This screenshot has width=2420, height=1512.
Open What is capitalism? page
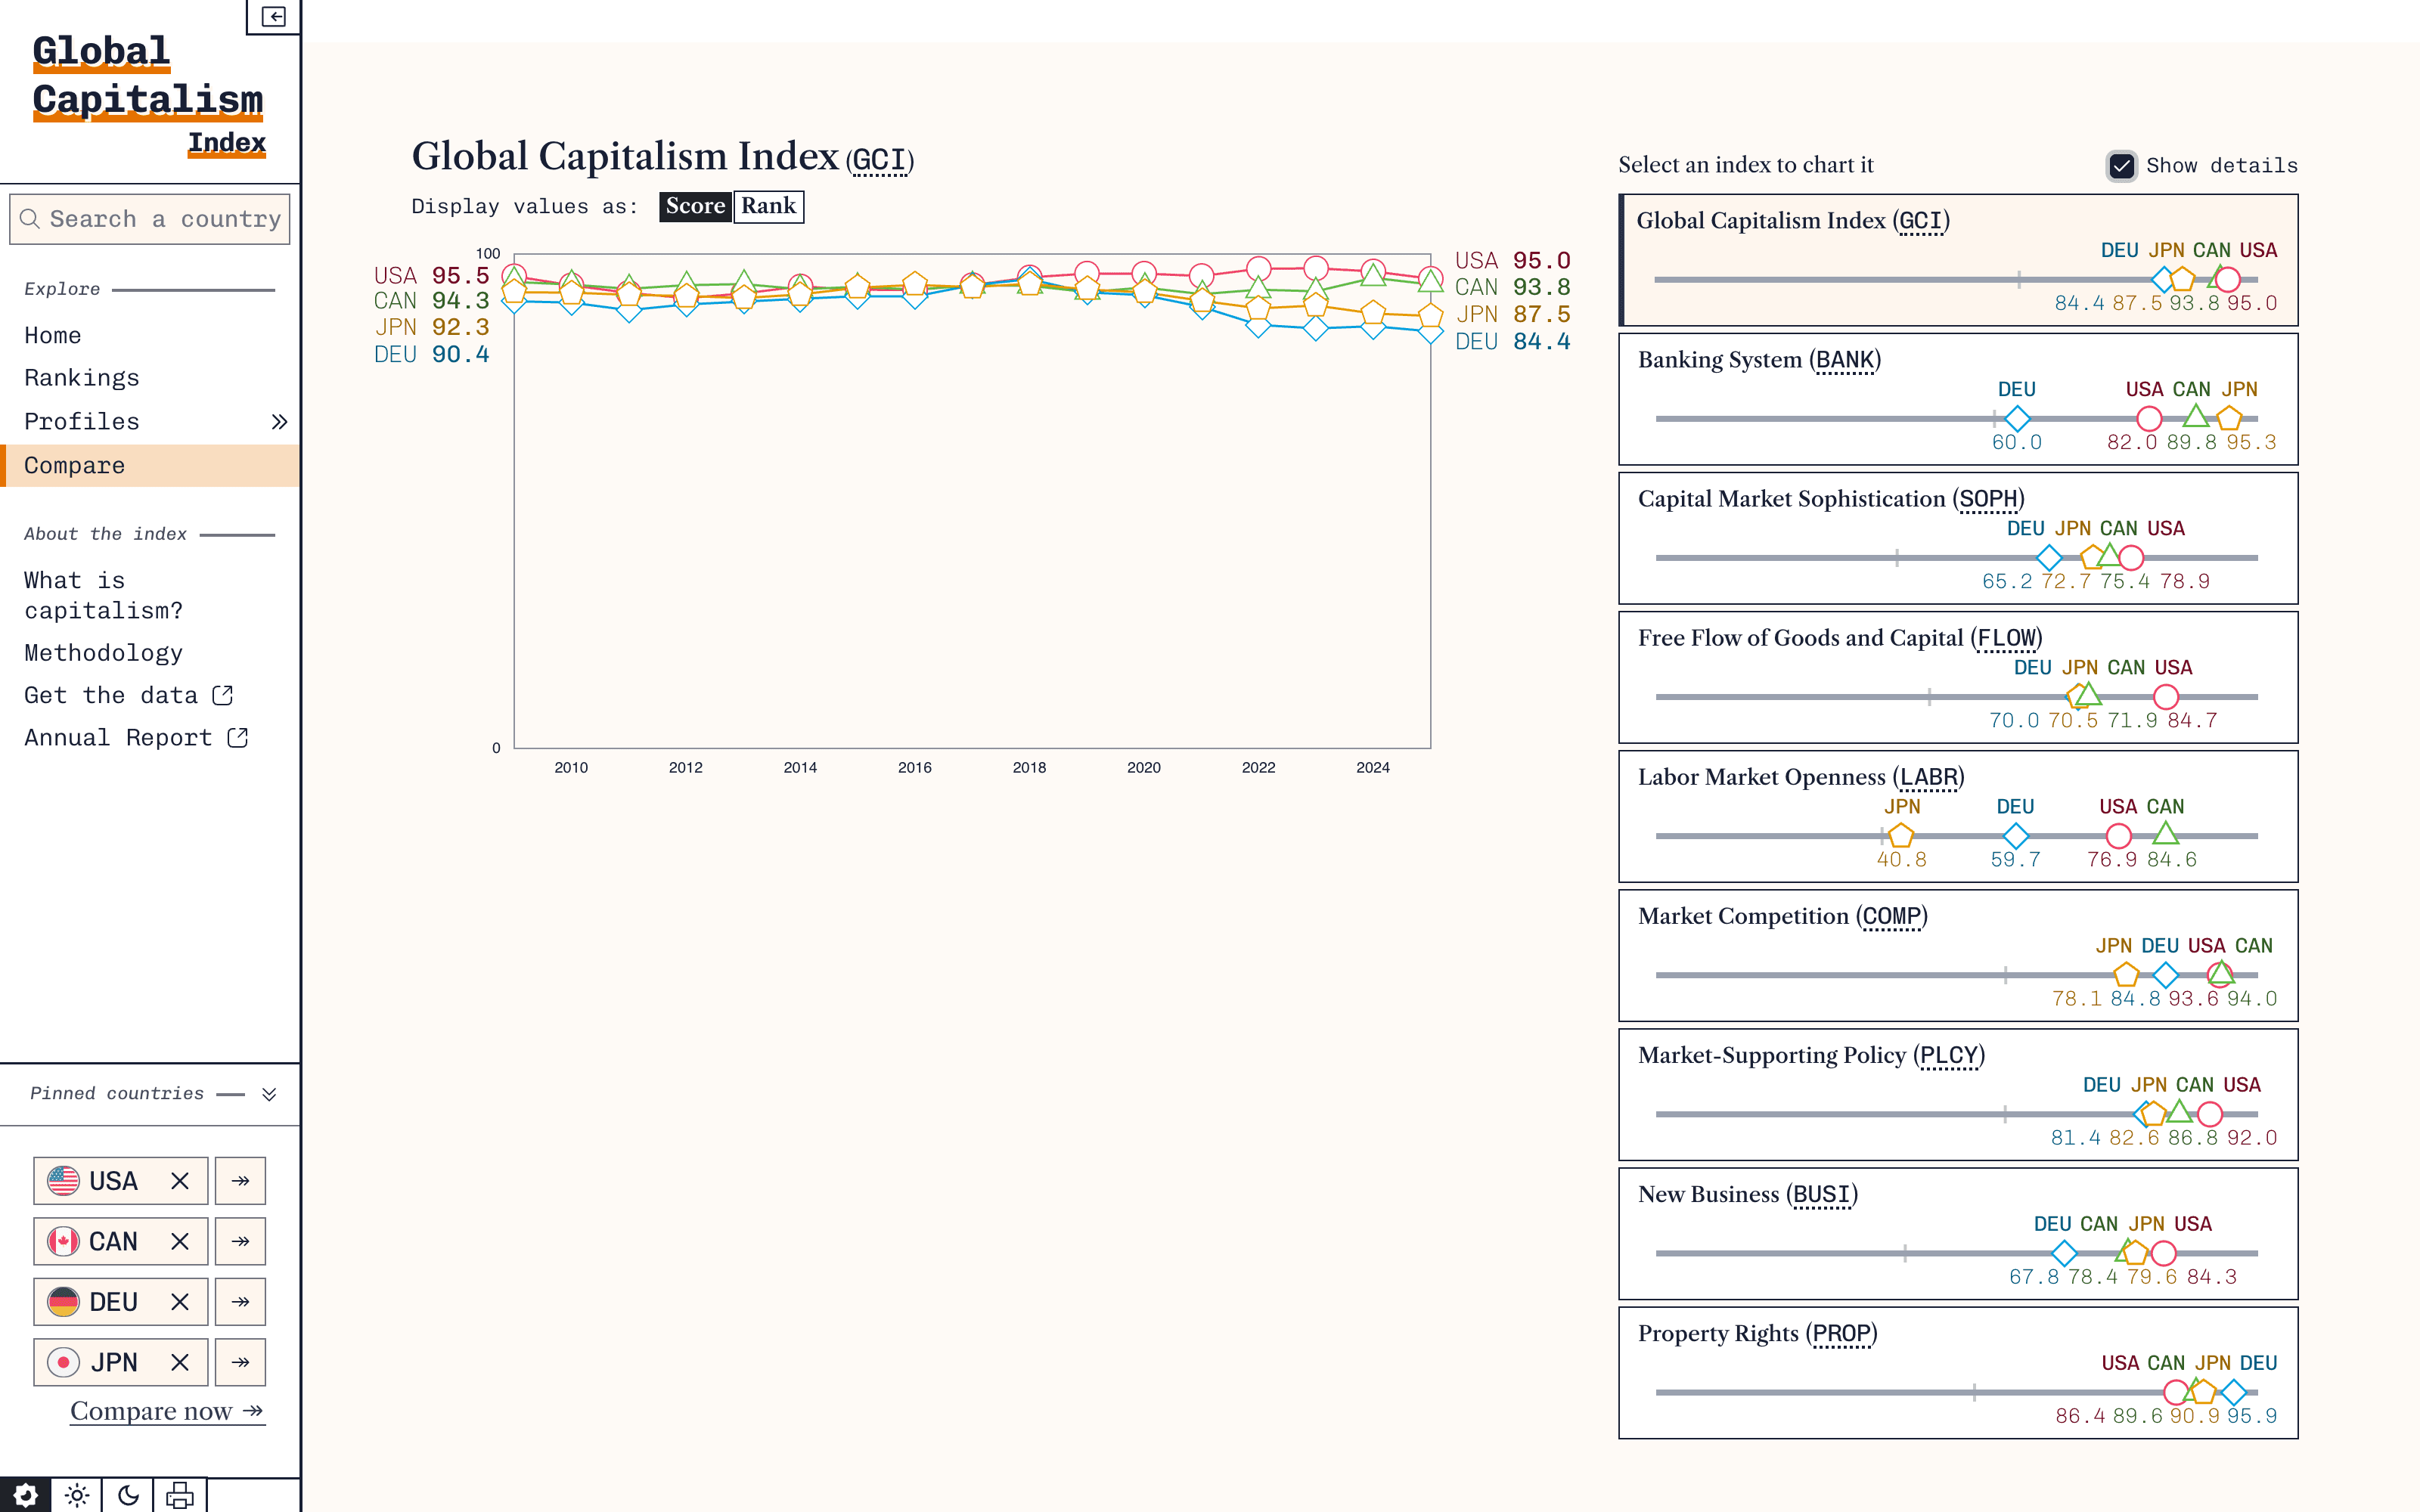pyautogui.click(x=104, y=595)
